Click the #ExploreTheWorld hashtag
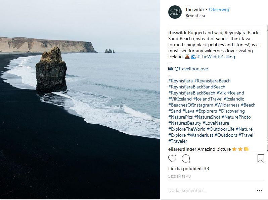268x200 pixels. coord(187,129)
